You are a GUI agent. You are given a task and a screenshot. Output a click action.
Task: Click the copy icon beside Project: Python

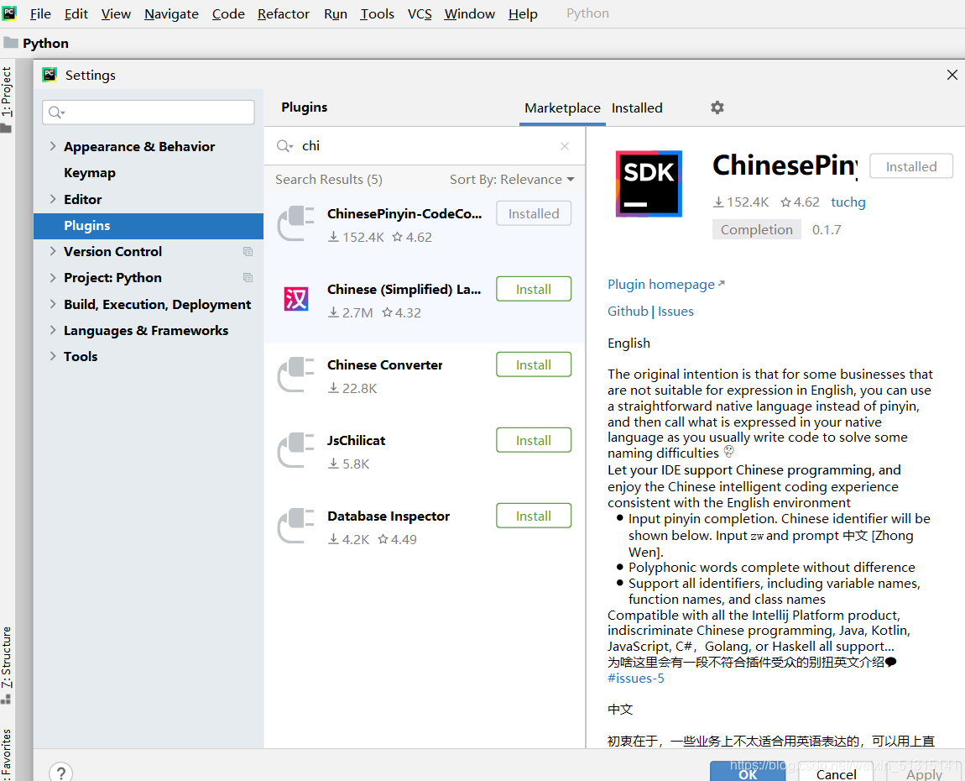tap(248, 278)
